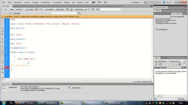Toggle the line numbers icon
The image size is (188, 105).
pyautogui.click(x=3, y=46)
